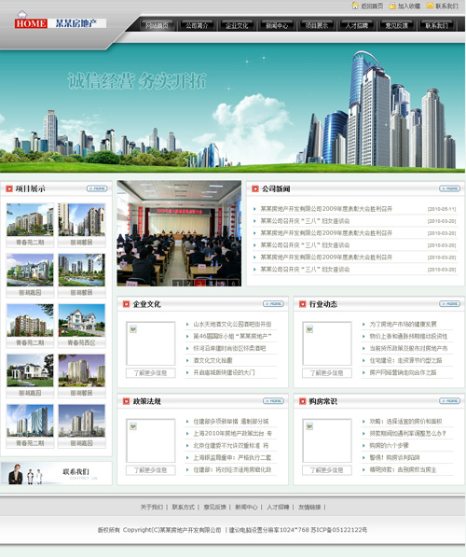The height and width of the screenshot is (557, 466).
Task: Click 了解更多信息 in 政策法规 panel
Action: (150, 470)
